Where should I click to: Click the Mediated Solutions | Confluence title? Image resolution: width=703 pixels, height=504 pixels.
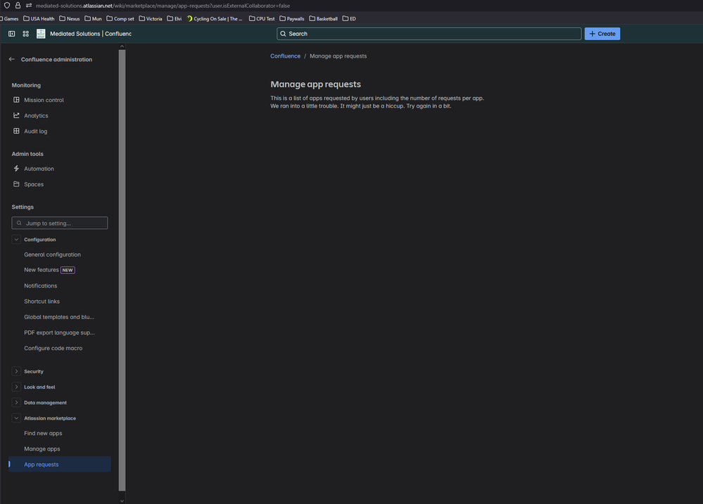click(x=91, y=34)
